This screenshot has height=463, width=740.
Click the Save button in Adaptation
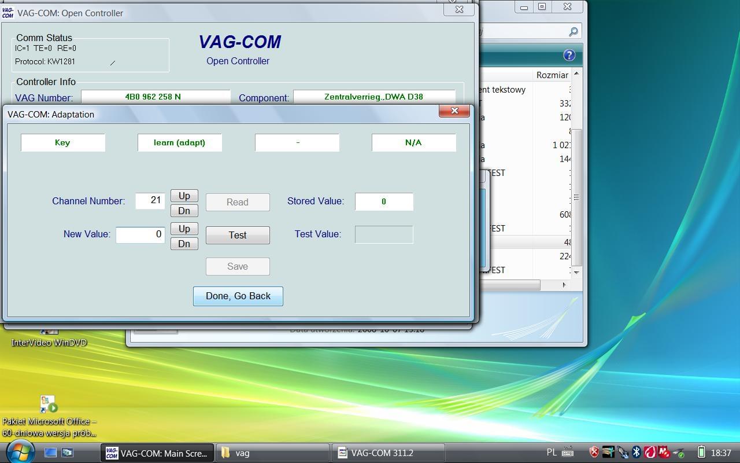coord(238,266)
